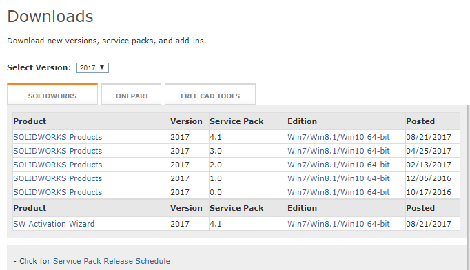This screenshot has width=470, height=270.
Task: Click the Win7/Win8.1/Win10 64-bit edition link posted 04/25/2017
Action: coord(338,151)
